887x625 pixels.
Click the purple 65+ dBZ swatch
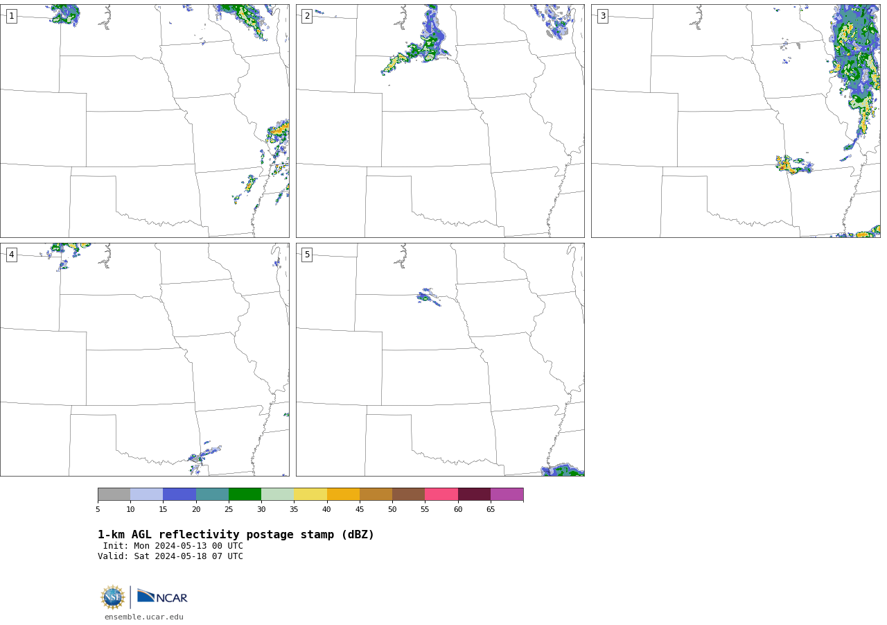click(507, 494)
